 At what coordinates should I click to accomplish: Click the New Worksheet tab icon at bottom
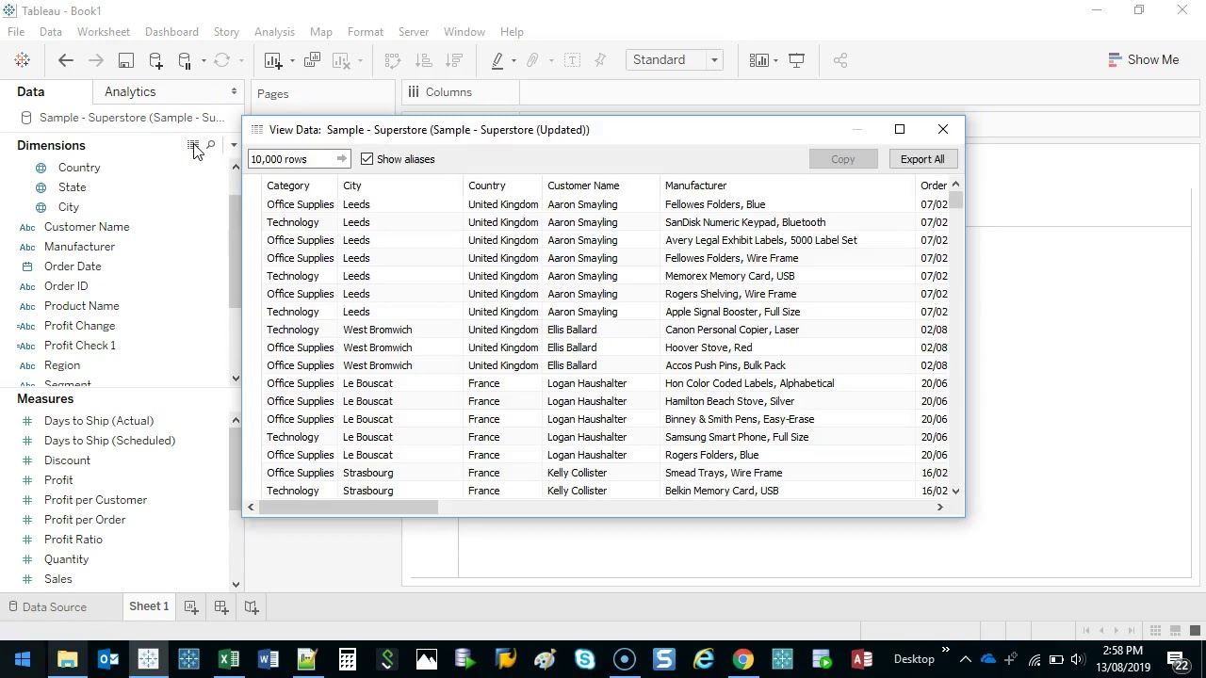tap(191, 607)
